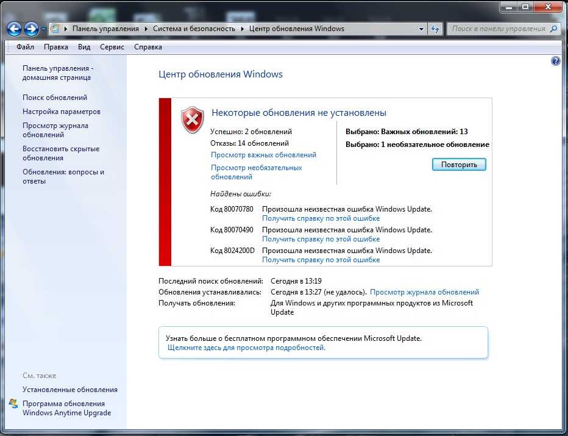Open Программа обновления Windows Anytime Upgrade link
This screenshot has width=568, height=436.
pyautogui.click(x=66, y=408)
